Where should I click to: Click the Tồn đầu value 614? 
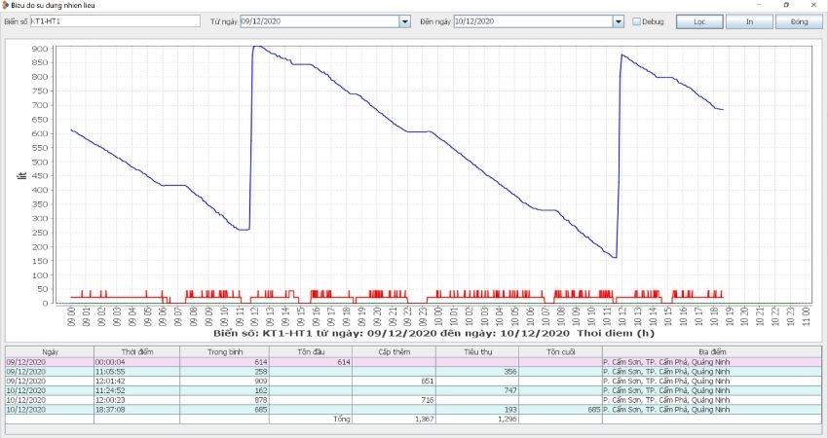coord(344,362)
